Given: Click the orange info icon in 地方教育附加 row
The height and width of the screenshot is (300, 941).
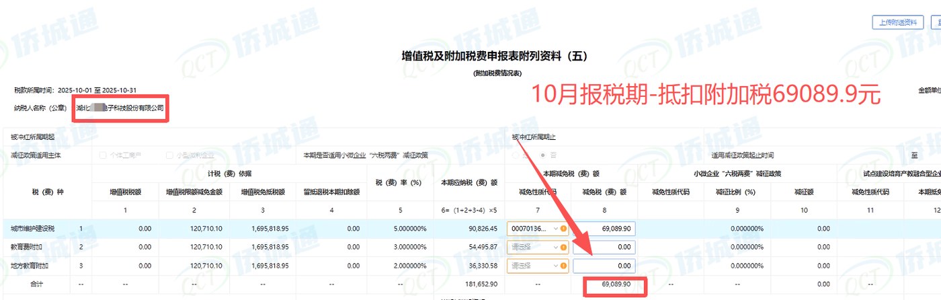Looking at the screenshot, I should click(563, 266).
